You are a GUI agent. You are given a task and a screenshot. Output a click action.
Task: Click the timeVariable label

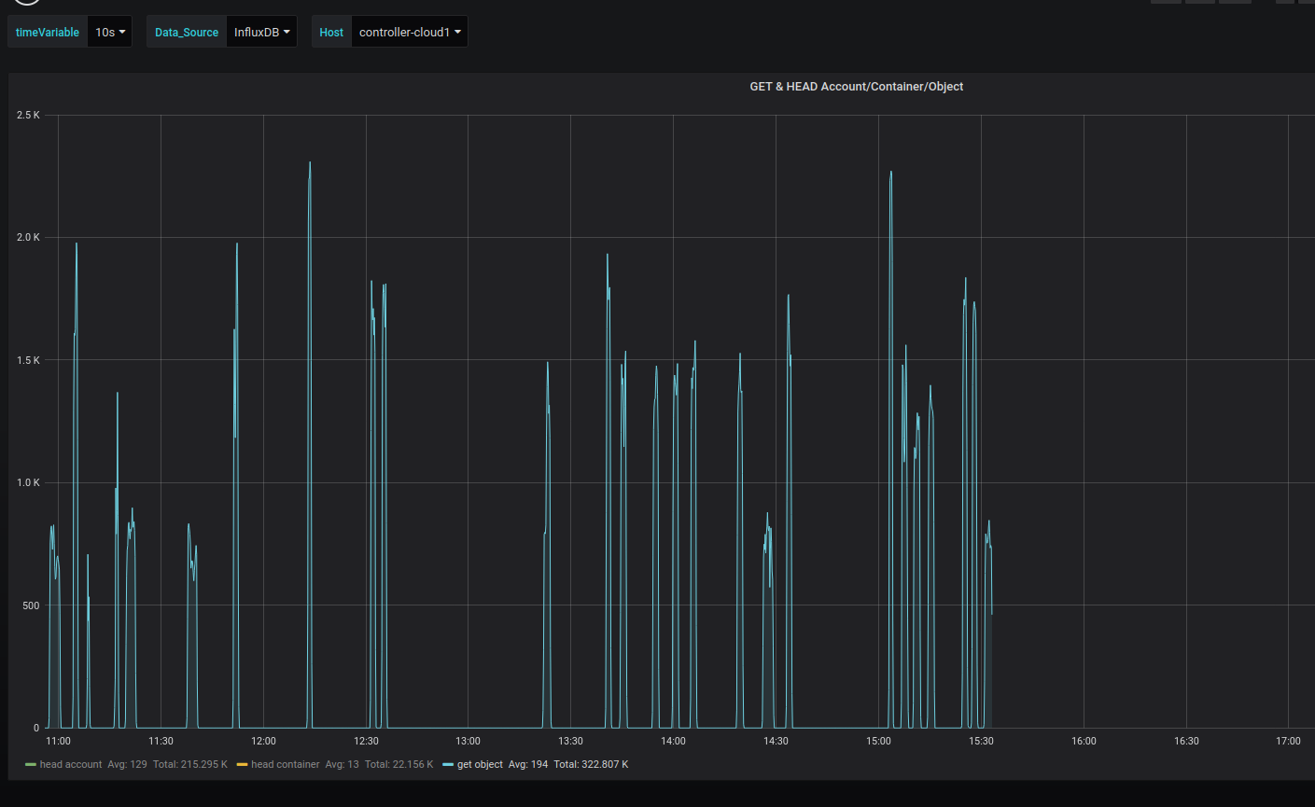tap(48, 32)
